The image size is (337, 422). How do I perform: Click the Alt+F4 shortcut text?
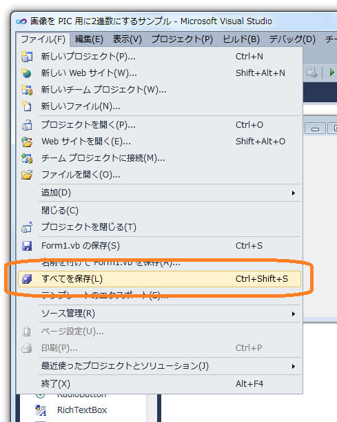tap(249, 384)
